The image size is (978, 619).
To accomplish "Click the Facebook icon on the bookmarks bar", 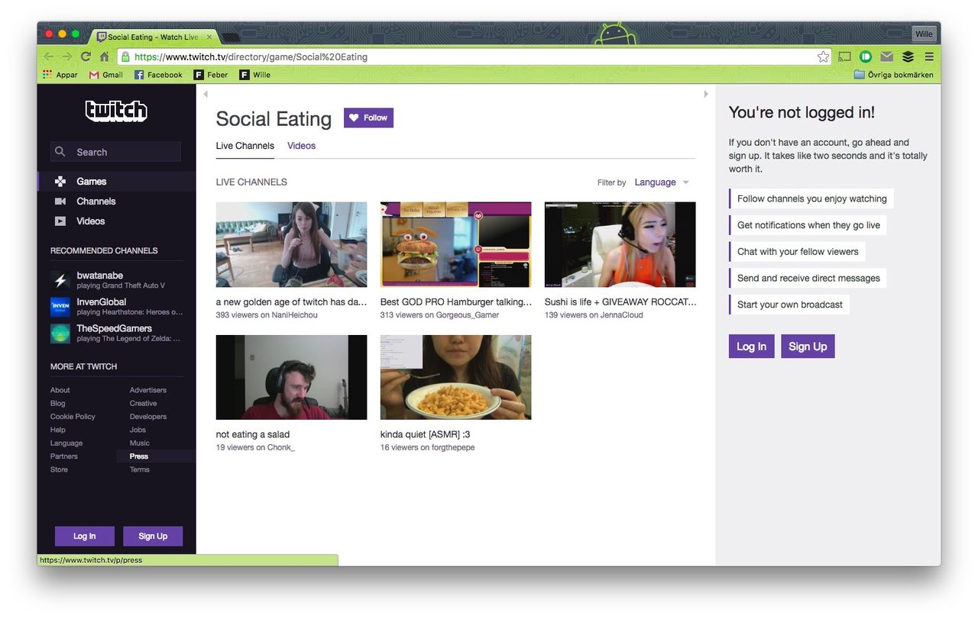I will (138, 74).
